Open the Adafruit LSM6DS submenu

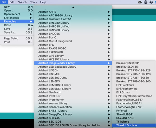(x=73, y=81)
